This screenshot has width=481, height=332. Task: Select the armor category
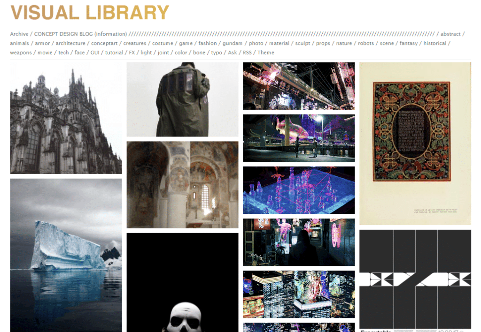coord(42,43)
